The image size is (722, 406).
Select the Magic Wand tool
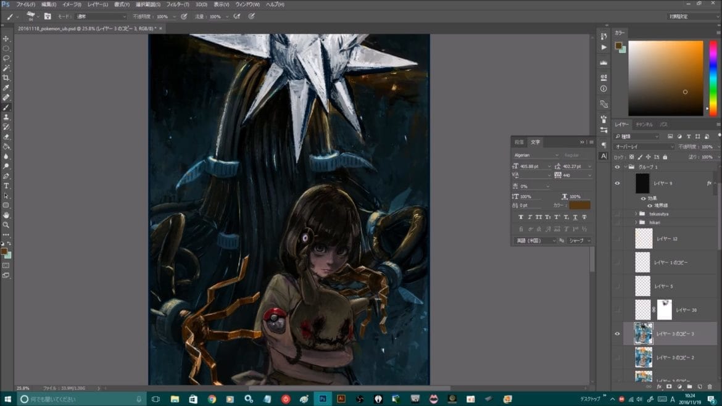pos(6,68)
